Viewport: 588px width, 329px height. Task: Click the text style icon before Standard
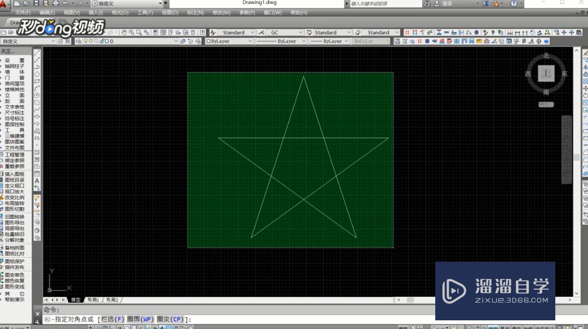pos(213,33)
